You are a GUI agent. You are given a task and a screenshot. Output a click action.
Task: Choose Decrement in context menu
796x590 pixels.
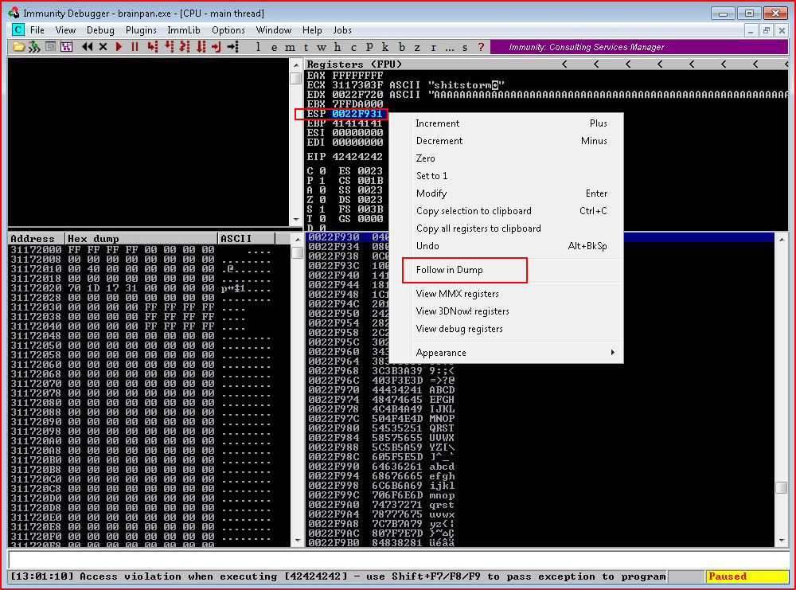[506, 141]
